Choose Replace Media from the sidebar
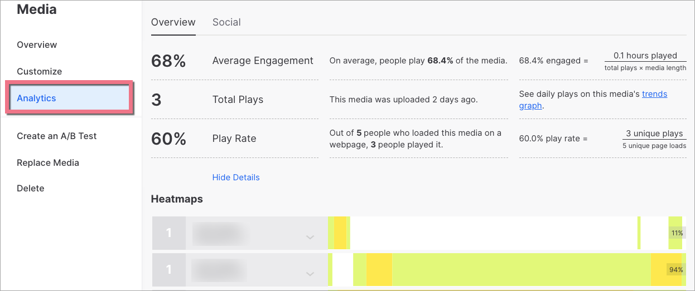The image size is (695, 291). pyautogui.click(x=48, y=163)
